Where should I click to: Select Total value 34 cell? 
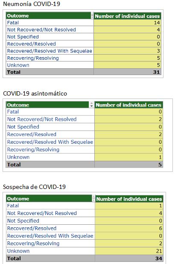(x=129, y=258)
